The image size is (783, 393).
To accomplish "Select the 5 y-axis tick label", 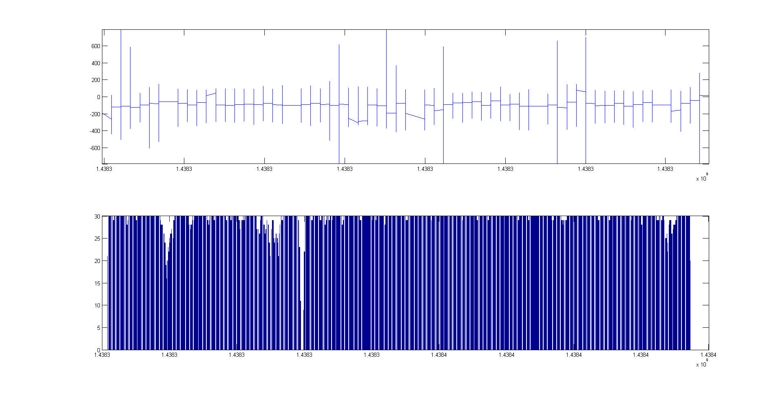I will 99,328.
